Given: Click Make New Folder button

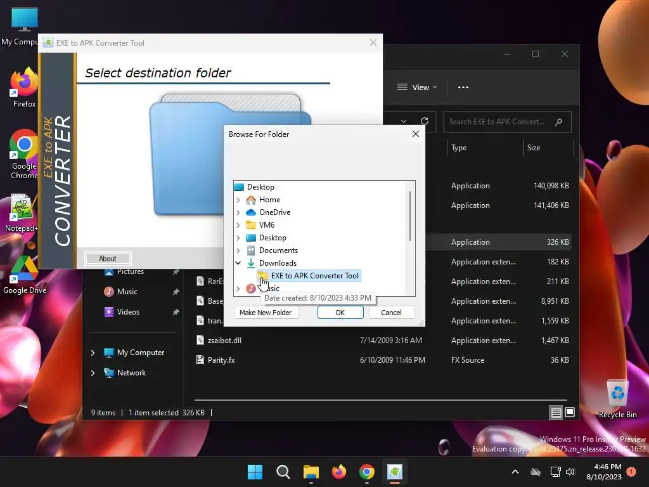Looking at the screenshot, I should click(266, 313).
